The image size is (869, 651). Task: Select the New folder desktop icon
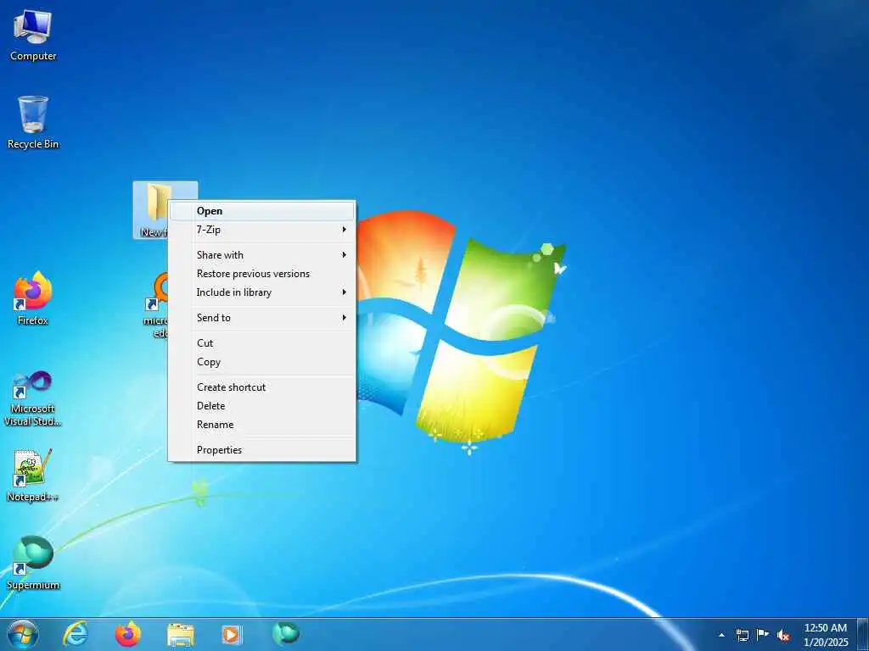tap(151, 210)
